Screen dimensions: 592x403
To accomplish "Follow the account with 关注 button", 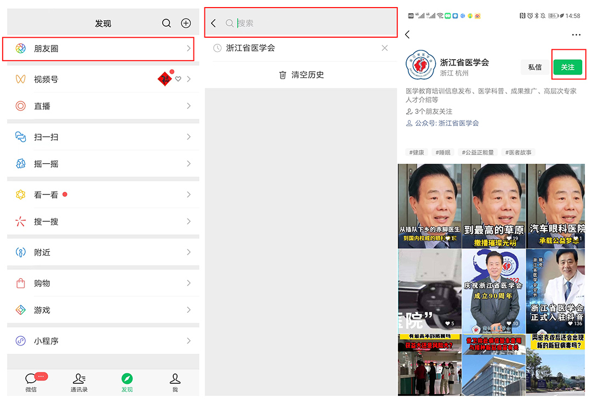I will [x=567, y=67].
